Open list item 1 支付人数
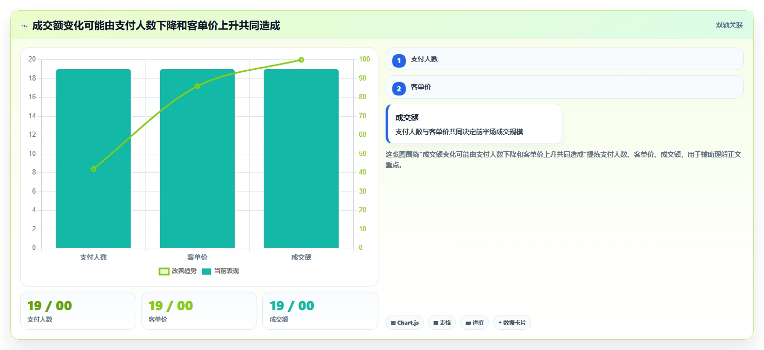The width and height of the screenshot is (764, 350). click(x=564, y=59)
